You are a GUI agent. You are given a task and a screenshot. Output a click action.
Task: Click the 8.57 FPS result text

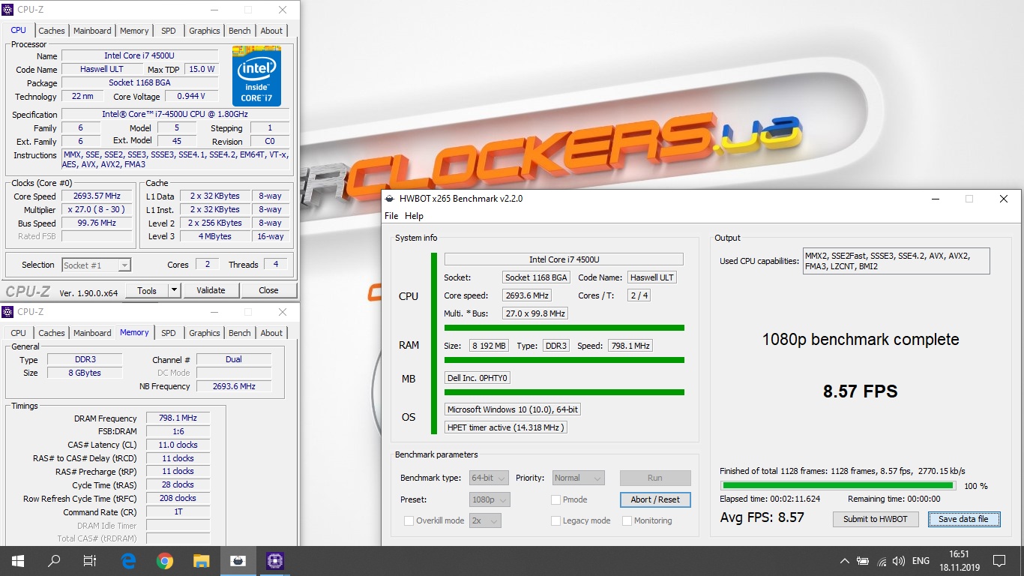[860, 391]
